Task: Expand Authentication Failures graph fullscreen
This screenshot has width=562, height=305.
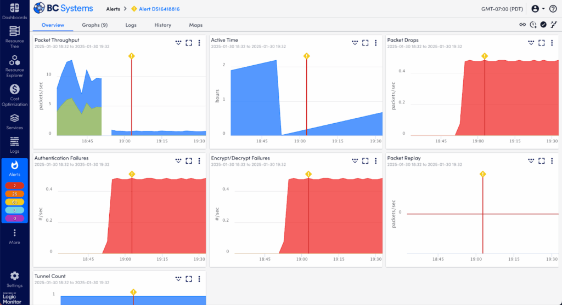Action: click(189, 161)
